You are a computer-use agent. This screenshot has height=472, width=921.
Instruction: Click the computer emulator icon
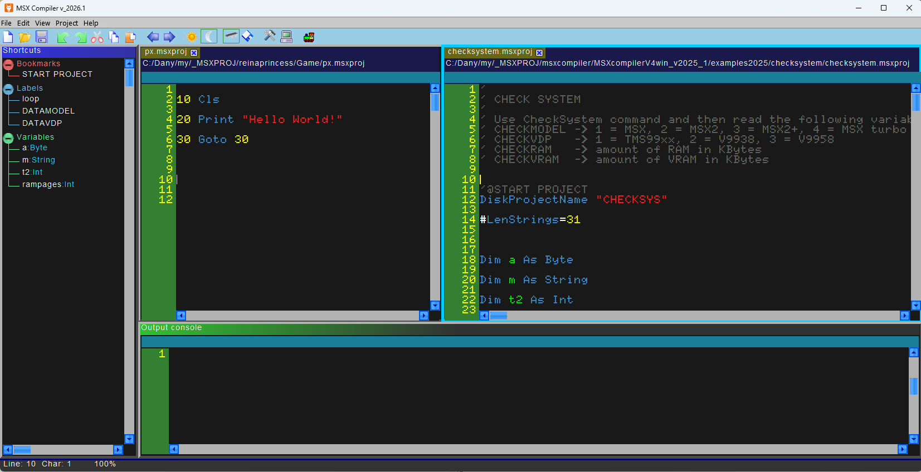(286, 37)
